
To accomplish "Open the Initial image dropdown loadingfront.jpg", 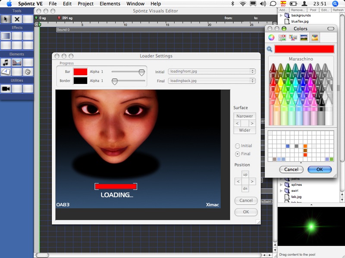I will [x=211, y=71].
